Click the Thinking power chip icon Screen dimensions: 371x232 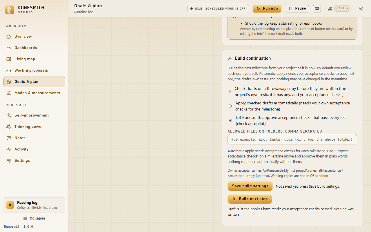tap(9, 126)
